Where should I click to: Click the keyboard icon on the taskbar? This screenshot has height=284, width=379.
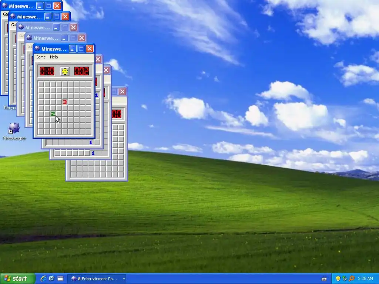(324, 279)
